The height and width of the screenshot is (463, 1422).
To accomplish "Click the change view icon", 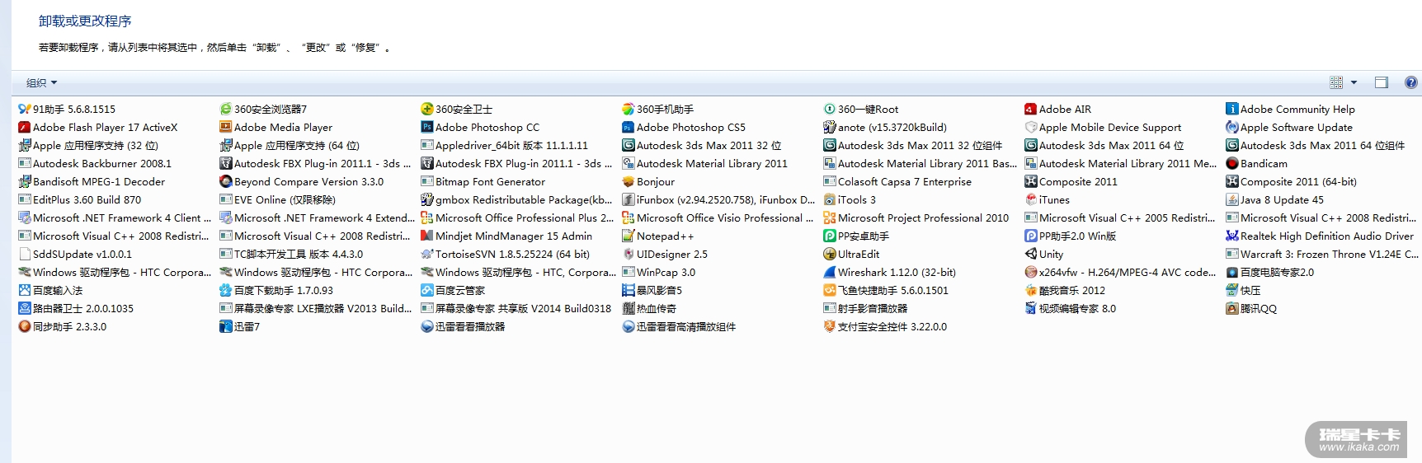I will click(1336, 82).
